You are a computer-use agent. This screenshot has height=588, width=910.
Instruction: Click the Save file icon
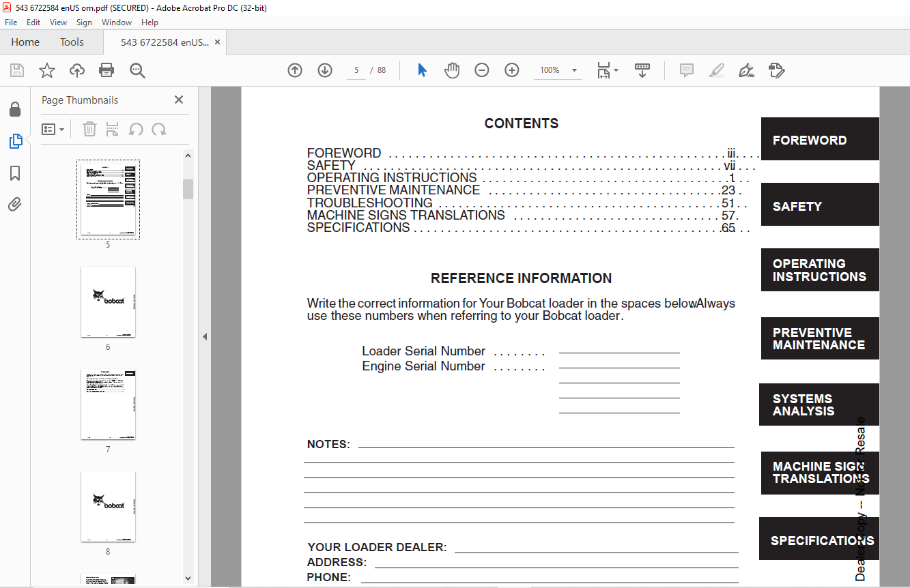tap(17, 70)
